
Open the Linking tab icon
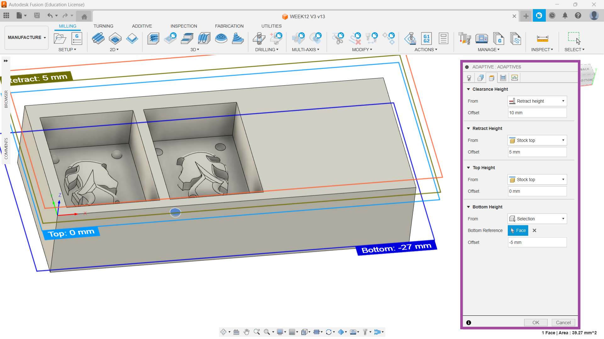[x=515, y=78]
